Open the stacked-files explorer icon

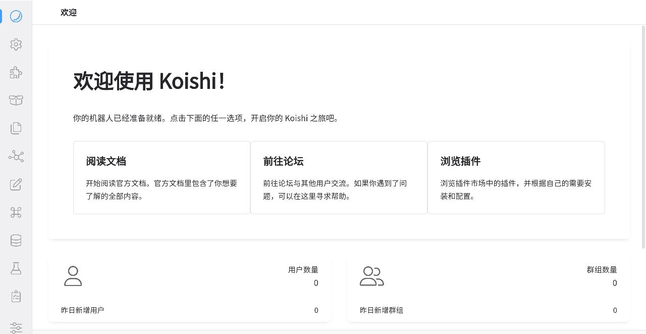[16, 128]
